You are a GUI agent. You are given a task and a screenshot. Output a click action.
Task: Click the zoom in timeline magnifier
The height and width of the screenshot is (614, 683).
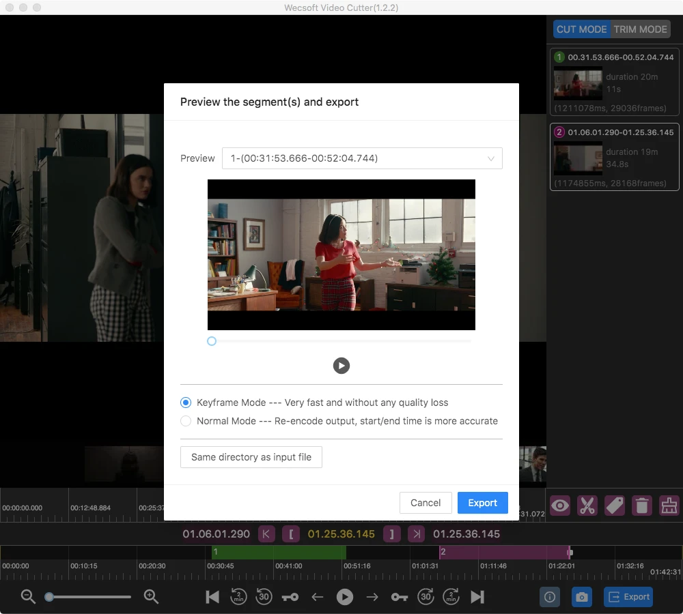(151, 596)
